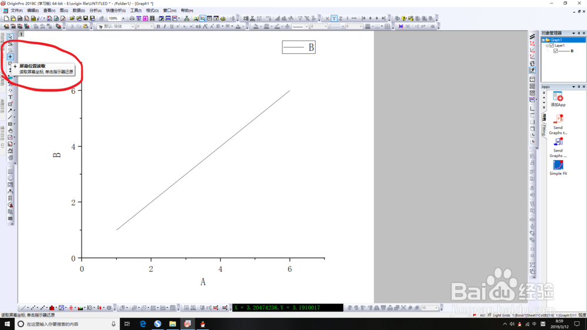The width and height of the screenshot is (587, 330).
Task: Select the Text tool (T)
Action: (x=10, y=97)
